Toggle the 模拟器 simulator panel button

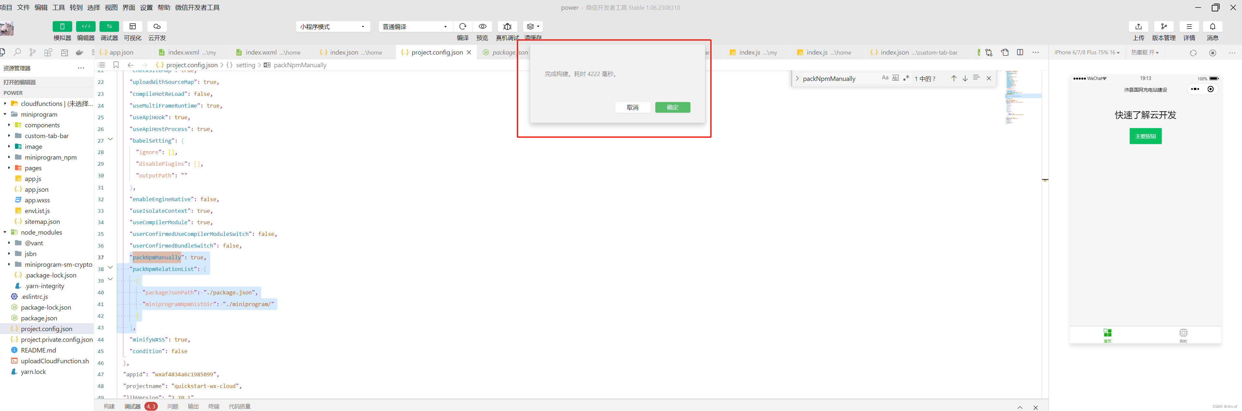pos(62,27)
